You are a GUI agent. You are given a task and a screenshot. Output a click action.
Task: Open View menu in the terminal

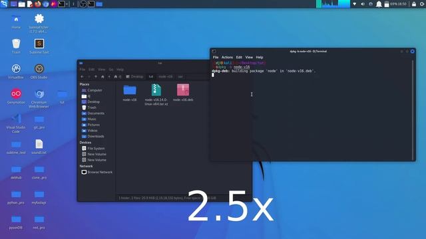249,58
